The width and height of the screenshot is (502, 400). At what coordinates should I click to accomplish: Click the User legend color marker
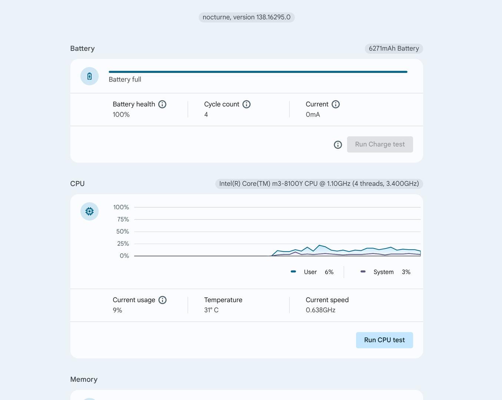(x=293, y=272)
